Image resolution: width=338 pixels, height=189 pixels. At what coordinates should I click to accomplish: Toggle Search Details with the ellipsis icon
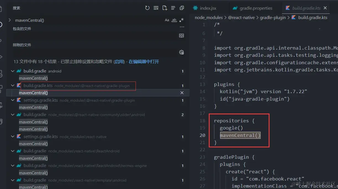[182, 27]
